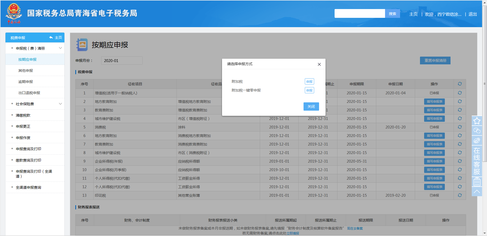Open the WeChat icon in floating sidebar

(x=477, y=131)
